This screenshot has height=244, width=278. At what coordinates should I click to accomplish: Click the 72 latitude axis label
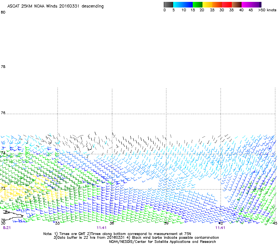[x=3, y=188]
